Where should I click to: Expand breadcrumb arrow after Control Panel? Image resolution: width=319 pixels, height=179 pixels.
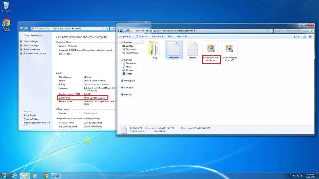point(51,29)
